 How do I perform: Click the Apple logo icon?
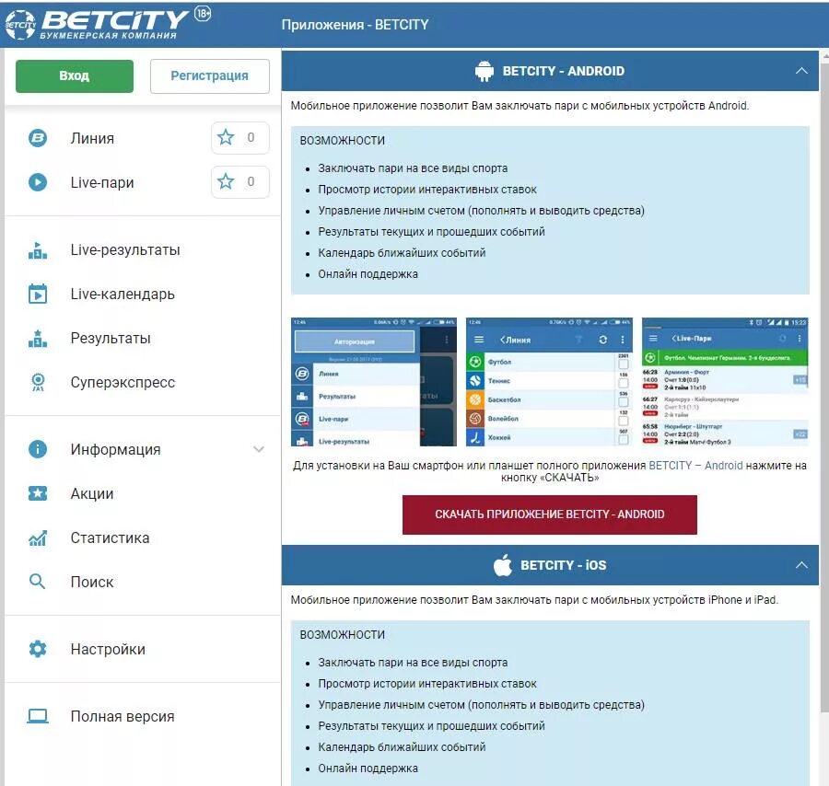[x=502, y=565]
